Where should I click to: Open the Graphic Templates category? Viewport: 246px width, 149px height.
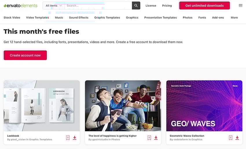click(107, 18)
